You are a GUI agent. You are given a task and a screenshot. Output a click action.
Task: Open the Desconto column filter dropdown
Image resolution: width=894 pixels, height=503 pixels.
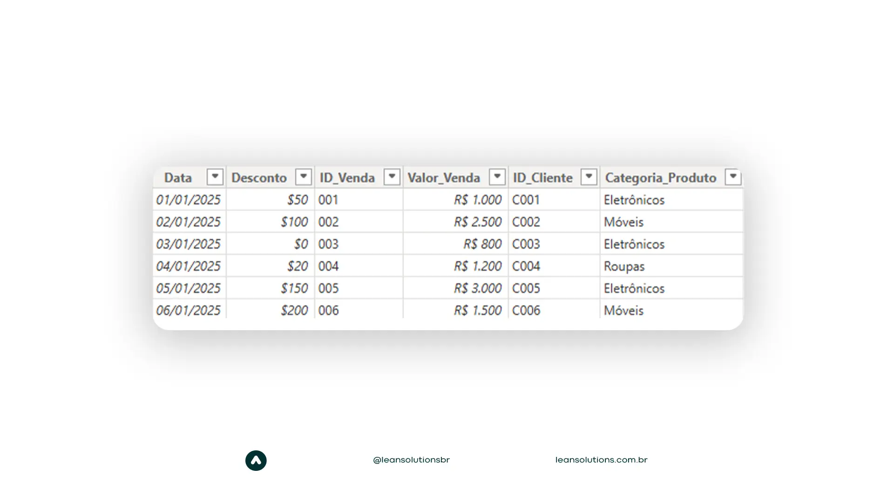(303, 177)
